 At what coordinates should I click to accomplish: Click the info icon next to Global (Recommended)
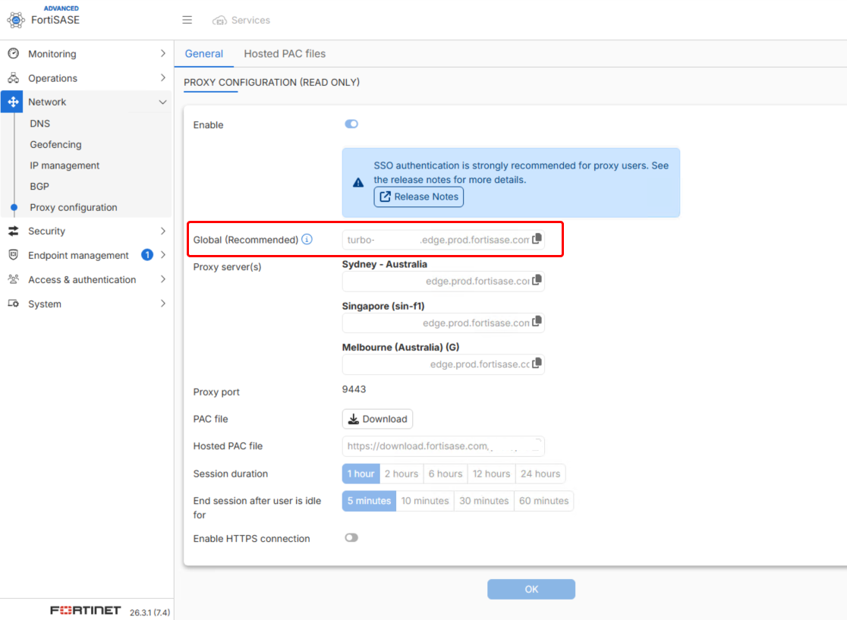pos(307,239)
